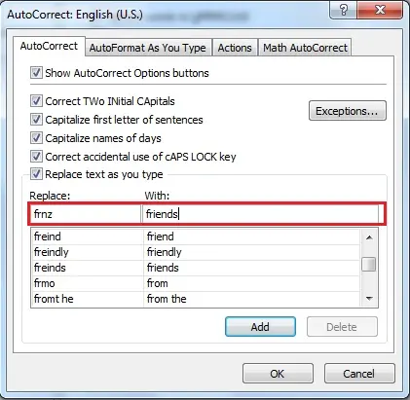
Task: Disable Capitalize names of days
Action: tap(36, 138)
